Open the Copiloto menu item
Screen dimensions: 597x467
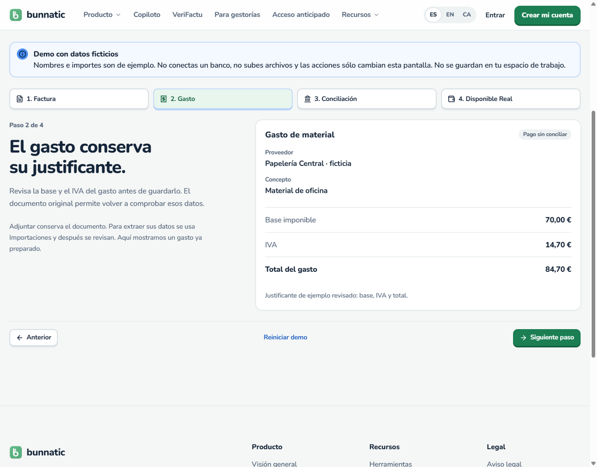click(147, 15)
